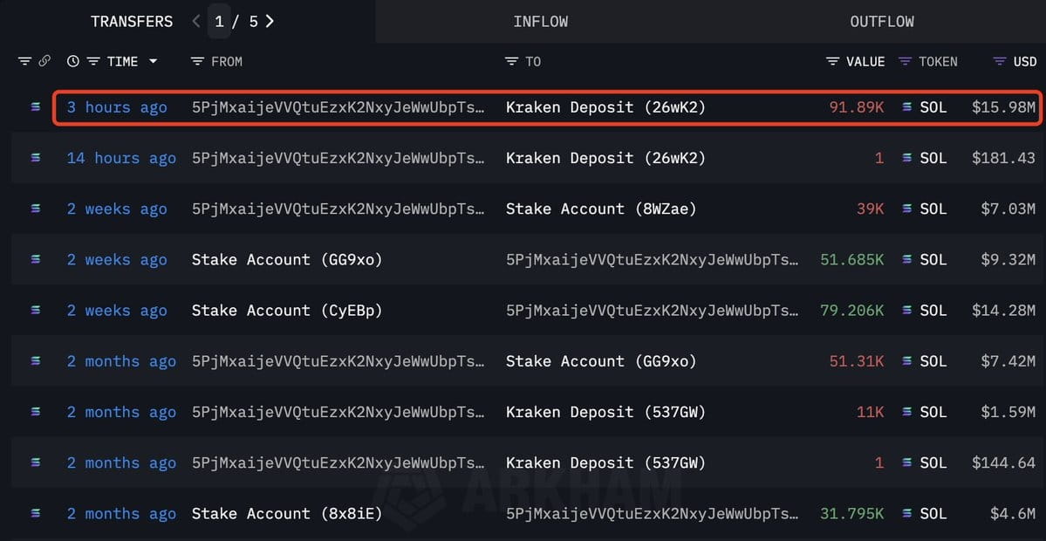
Task: Open the Stake Account (CyEBp) sender link
Action: (x=287, y=310)
